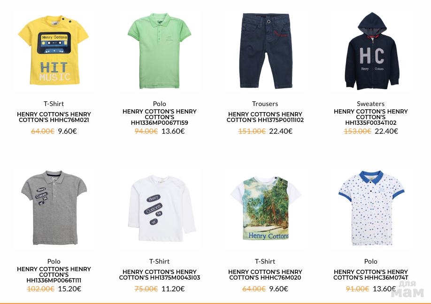The height and width of the screenshot is (304, 431).
Task: Open T-shirt product link HHHC76M020
Action: click(265, 274)
